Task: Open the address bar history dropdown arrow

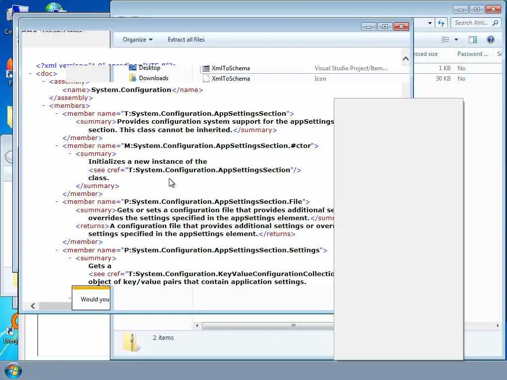Action: click(x=430, y=23)
